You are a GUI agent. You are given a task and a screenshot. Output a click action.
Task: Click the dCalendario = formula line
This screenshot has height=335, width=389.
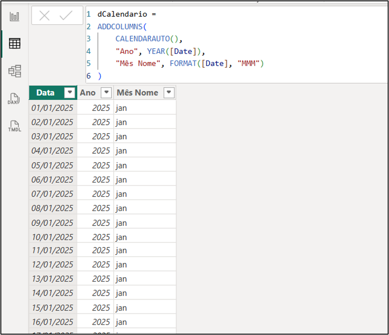pos(127,14)
